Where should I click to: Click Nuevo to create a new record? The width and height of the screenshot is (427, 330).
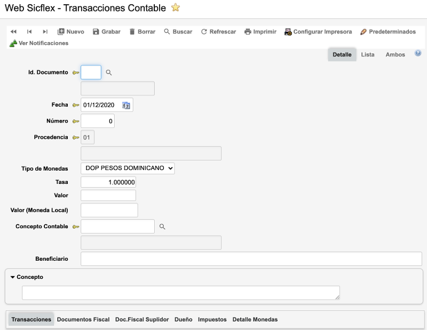70,32
